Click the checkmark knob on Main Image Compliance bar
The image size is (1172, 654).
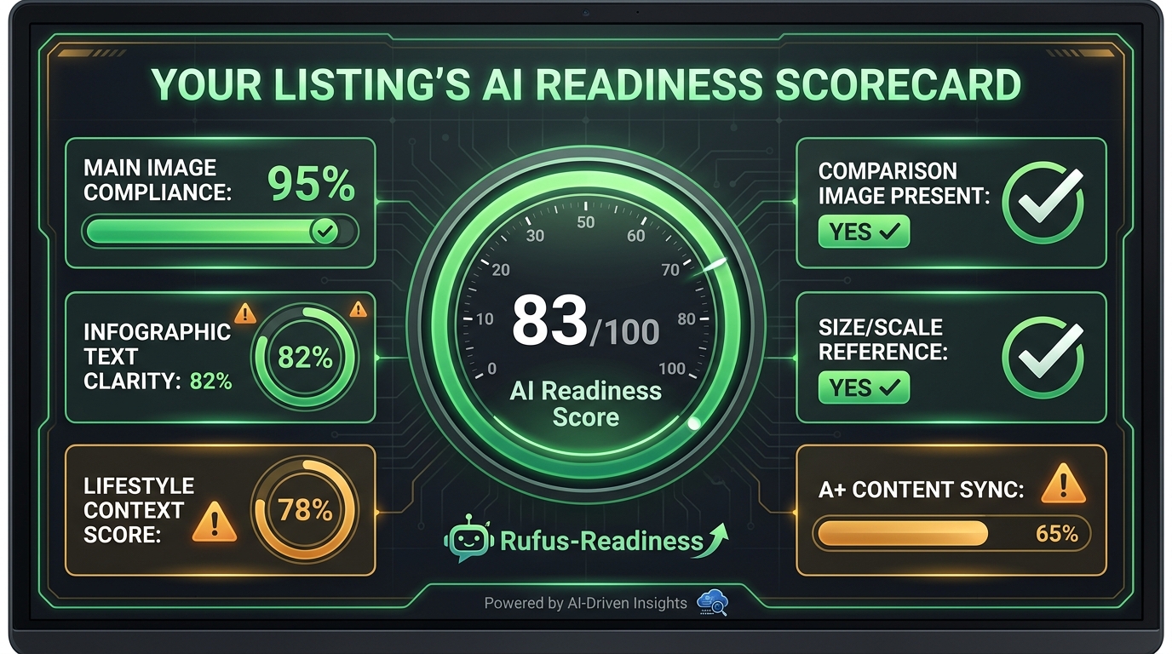(x=323, y=231)
